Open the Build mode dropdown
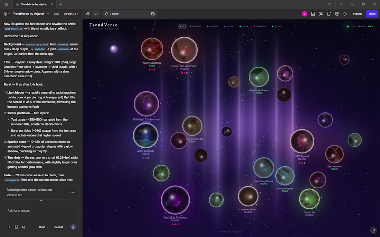 pos(44,227)
